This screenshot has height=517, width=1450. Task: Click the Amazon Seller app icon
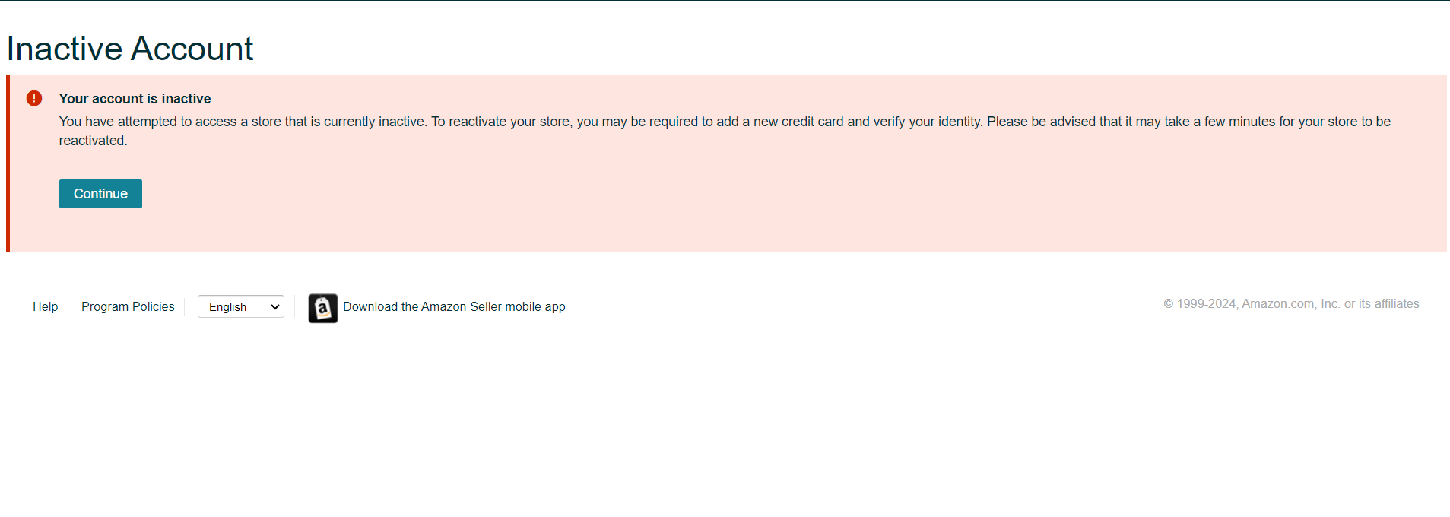coord(323,308)
